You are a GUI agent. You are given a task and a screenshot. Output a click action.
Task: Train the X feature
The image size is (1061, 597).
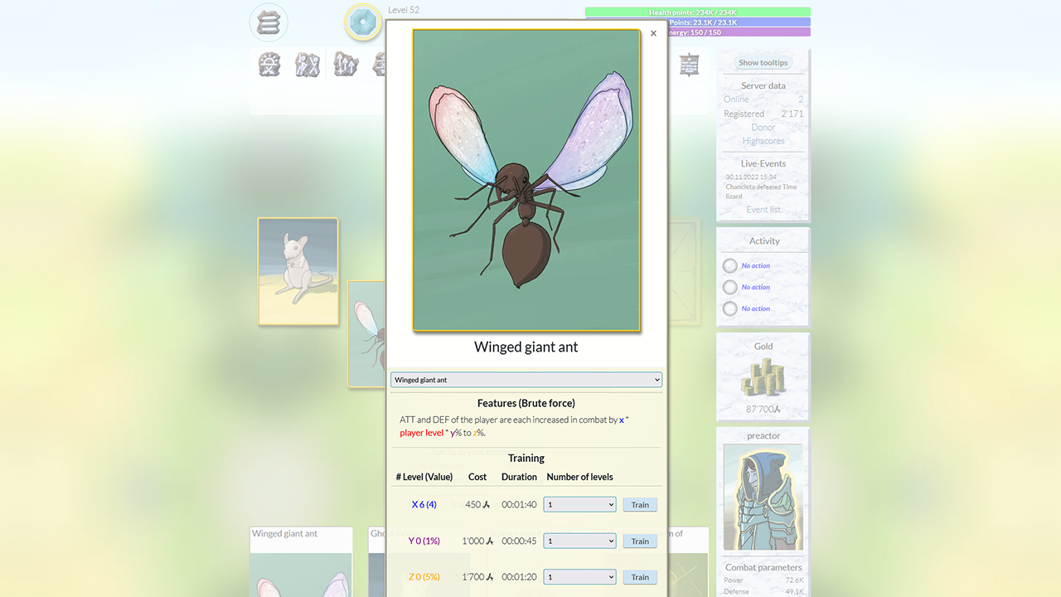click(x=640, y=504)
